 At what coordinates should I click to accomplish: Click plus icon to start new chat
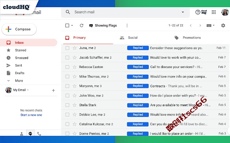pos(54,90)
